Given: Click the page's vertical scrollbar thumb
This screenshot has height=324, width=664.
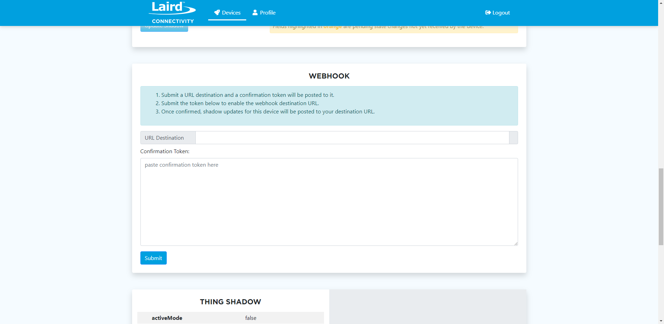Looking at the screenshot, I should pyautogui.click(x=661, y=206).
